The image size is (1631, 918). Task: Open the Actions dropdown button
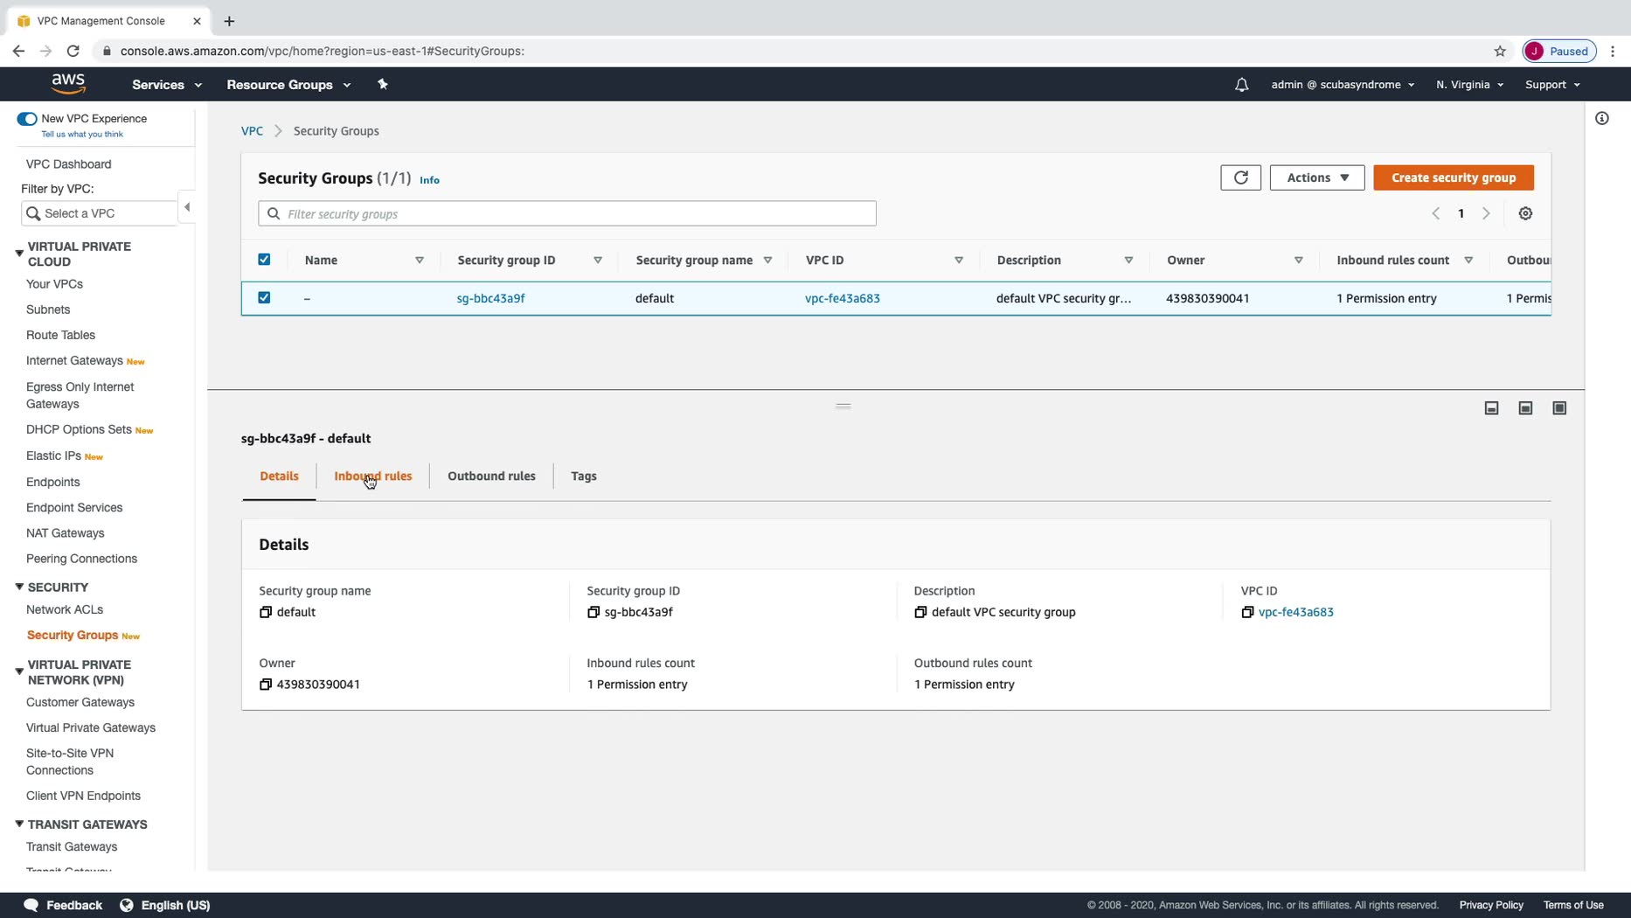pyautogui.click(x=1316, y=177)
